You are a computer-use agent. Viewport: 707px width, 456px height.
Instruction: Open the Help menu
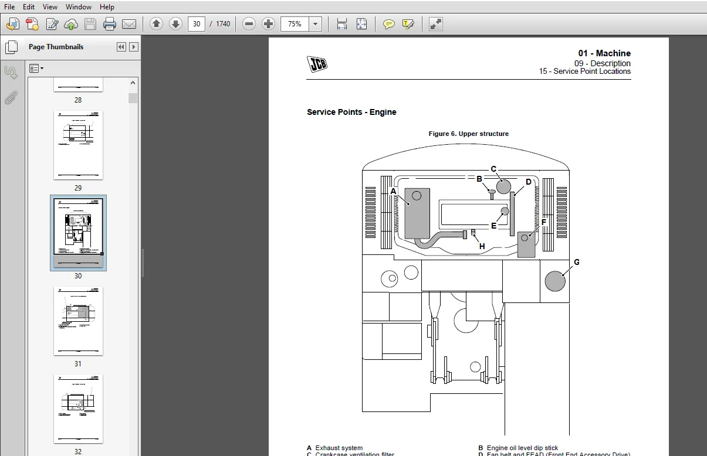tap(107, 7)
